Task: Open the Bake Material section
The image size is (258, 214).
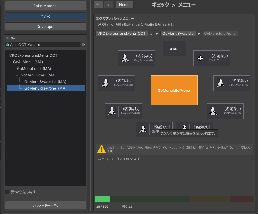Action: 45,6
